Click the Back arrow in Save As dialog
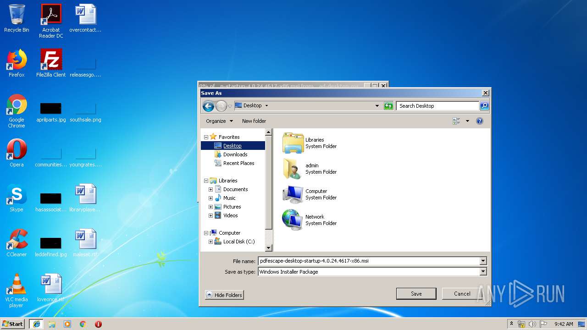This screenshot has height=330, width=587. pyautogui.click(x=208, y=106)
